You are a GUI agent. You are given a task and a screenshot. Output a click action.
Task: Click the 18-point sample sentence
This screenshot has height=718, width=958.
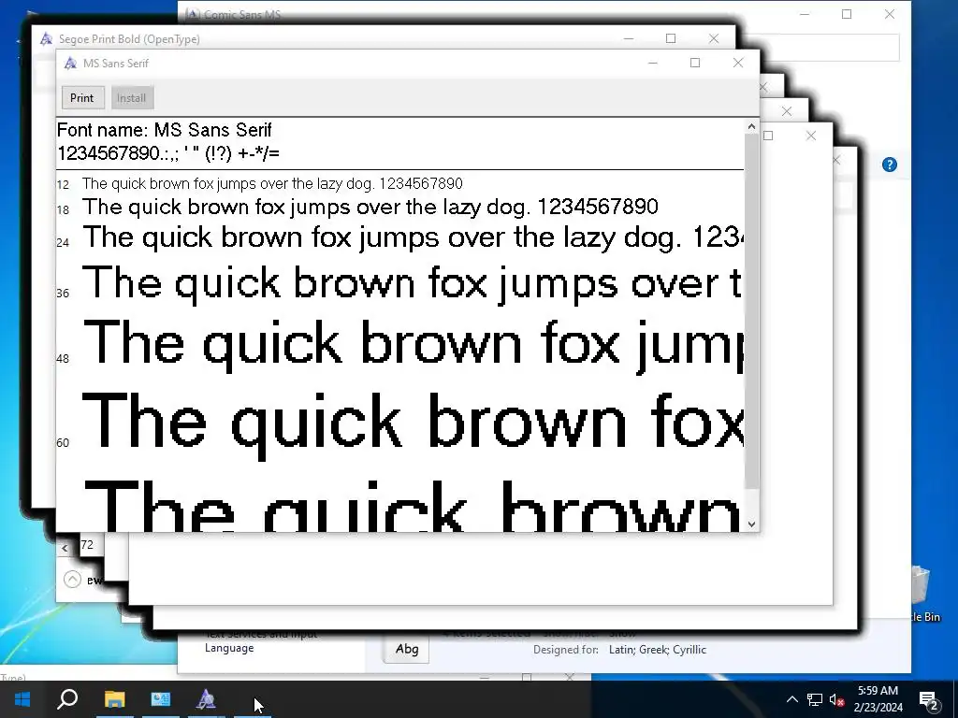370,207
